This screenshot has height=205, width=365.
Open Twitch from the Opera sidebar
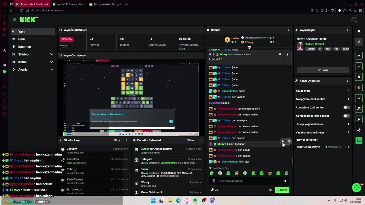click(5, 65)
